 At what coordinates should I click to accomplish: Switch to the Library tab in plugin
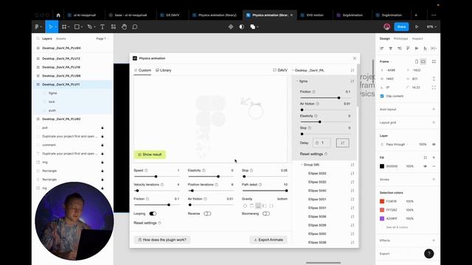(x=164, y=71)
